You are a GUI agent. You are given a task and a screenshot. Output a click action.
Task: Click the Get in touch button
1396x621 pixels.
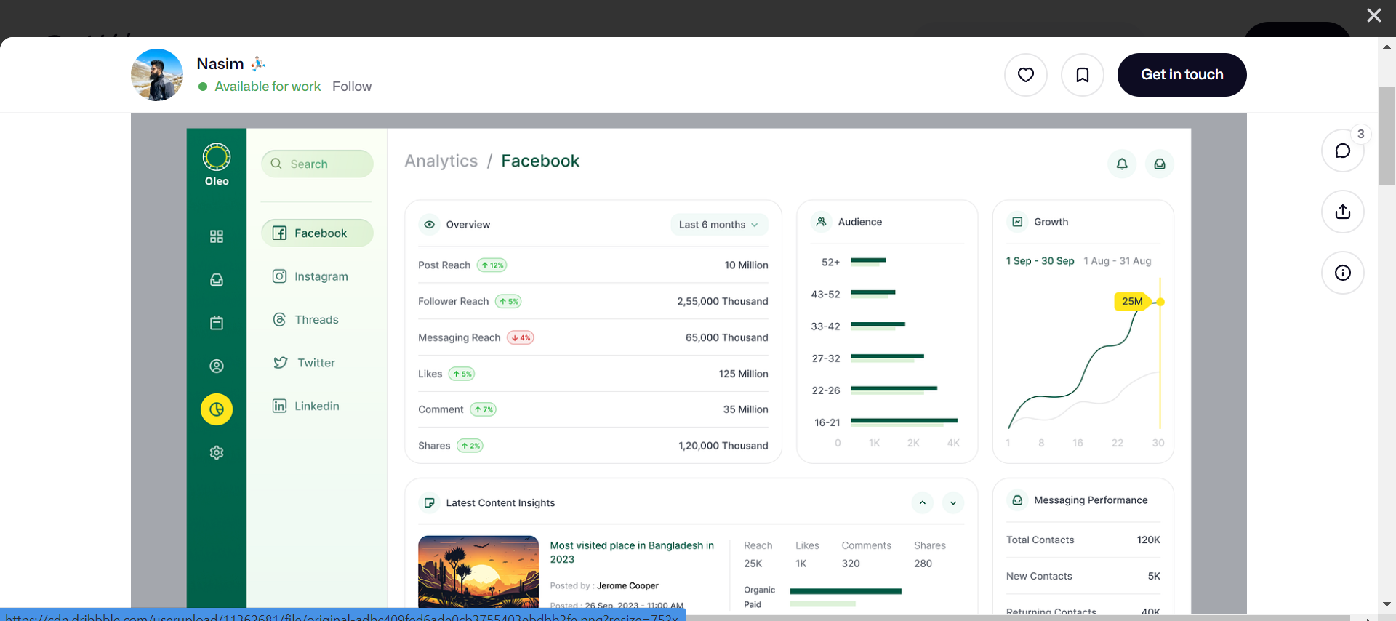[1182, 75]
